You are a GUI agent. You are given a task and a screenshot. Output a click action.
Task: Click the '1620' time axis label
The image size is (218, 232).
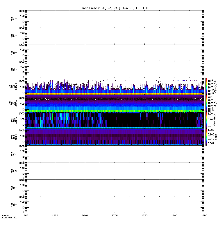[55, 215]
